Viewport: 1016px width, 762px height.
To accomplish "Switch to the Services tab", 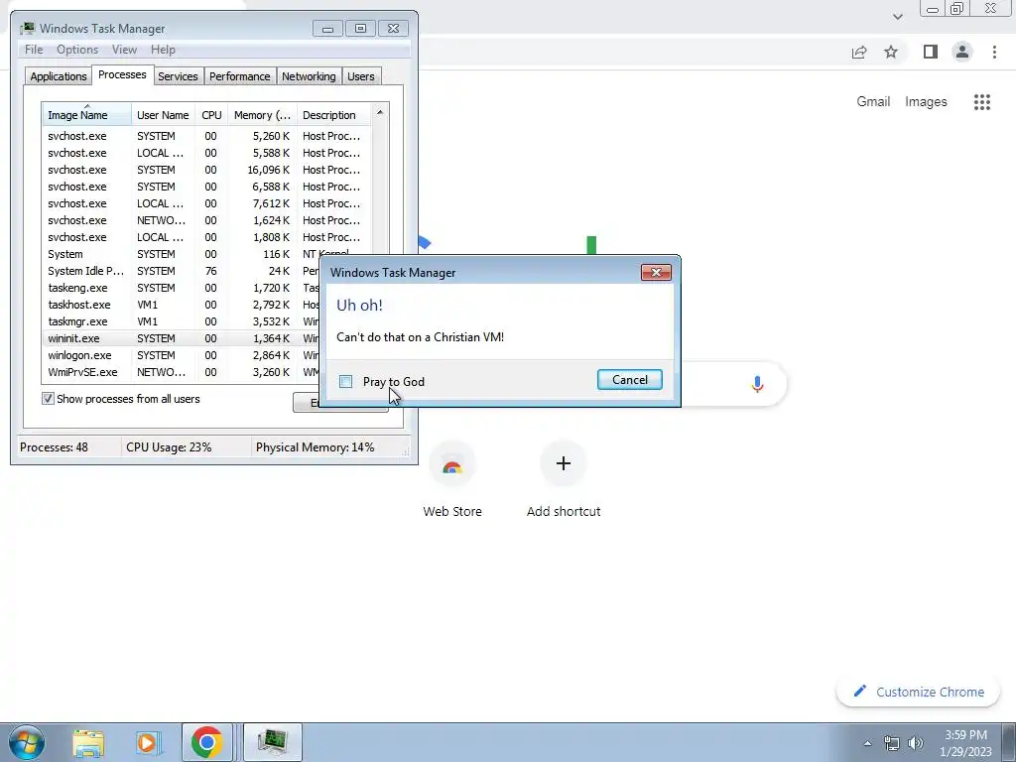I will pyautogui.click(x=178, y=76).
